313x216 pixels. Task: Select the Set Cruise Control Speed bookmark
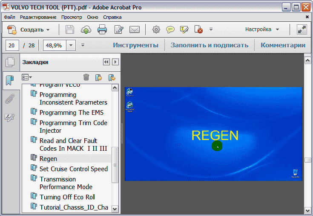coord(73,169)
